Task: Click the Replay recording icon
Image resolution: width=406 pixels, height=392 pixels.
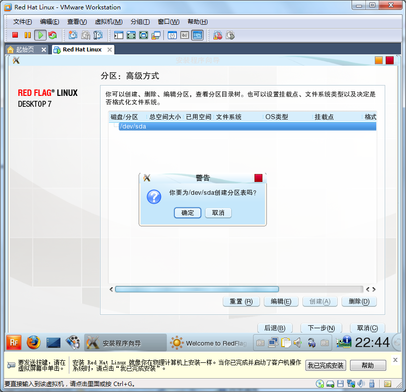Action: tap(230, 35)
